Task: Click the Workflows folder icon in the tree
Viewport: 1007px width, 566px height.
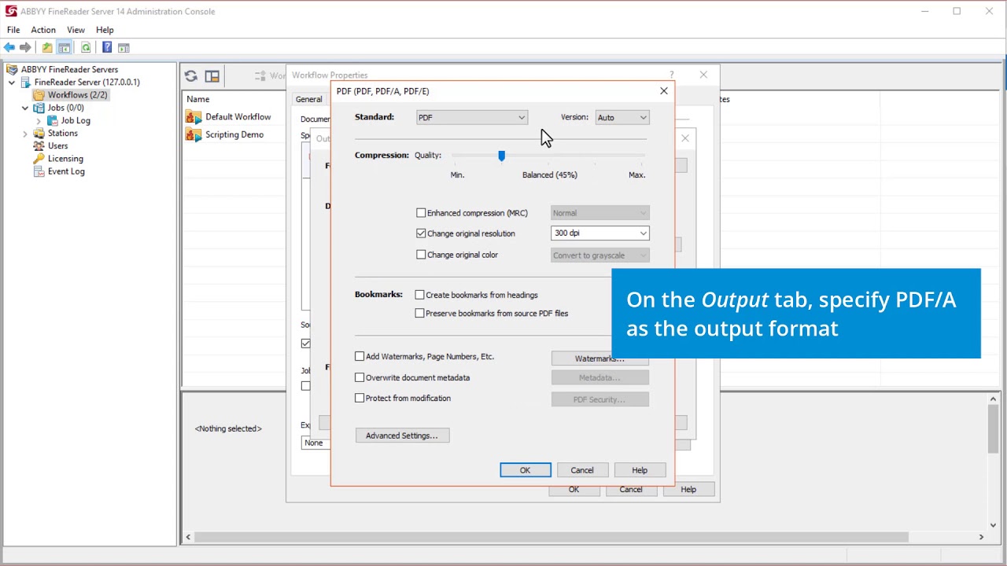Action: [39, 95]
